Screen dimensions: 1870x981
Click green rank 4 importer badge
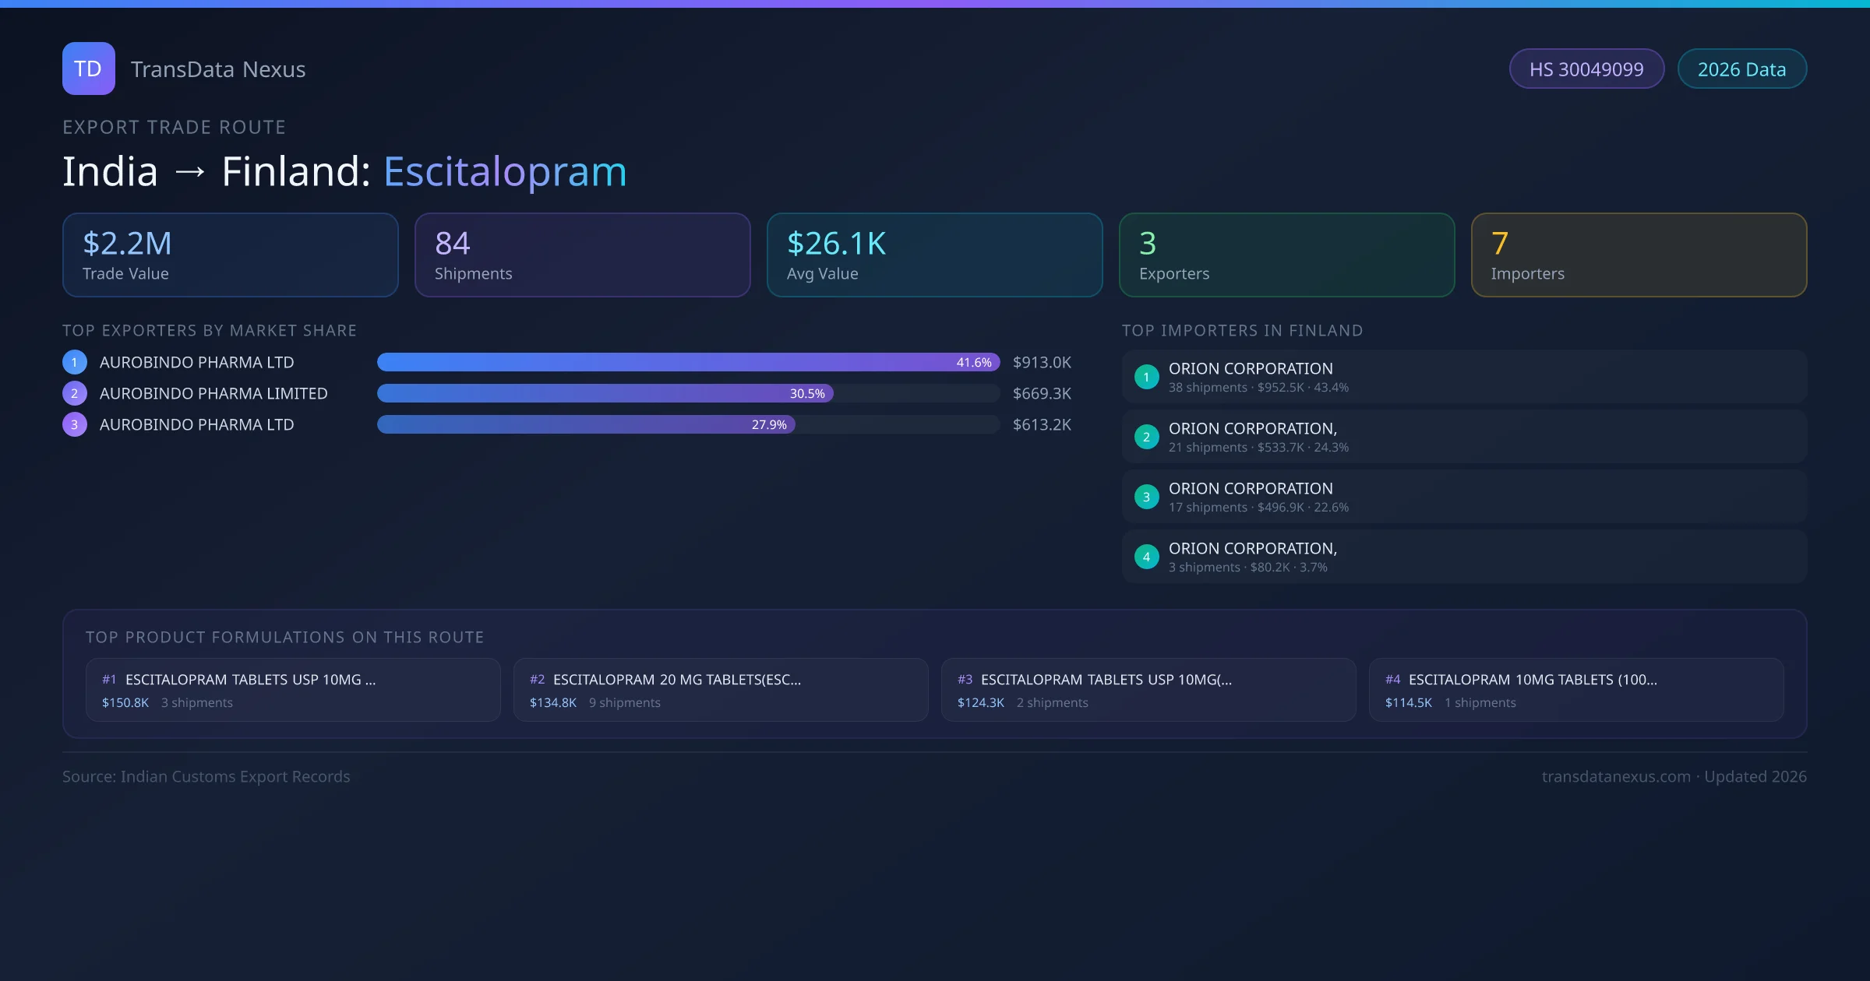point(1146,557)
